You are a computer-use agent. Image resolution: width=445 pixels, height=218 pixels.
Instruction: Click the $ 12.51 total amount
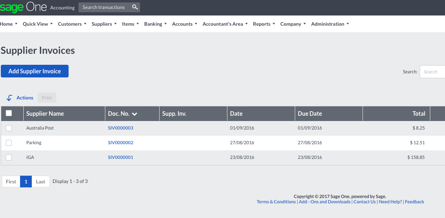[418, 143]
